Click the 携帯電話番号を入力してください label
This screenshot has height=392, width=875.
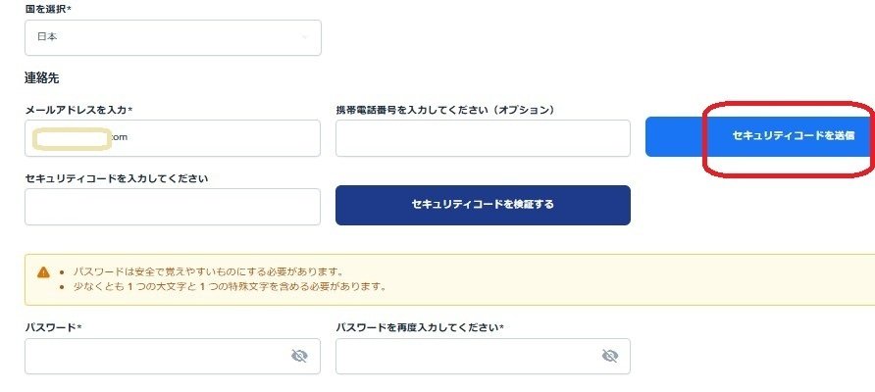[445, 111]
